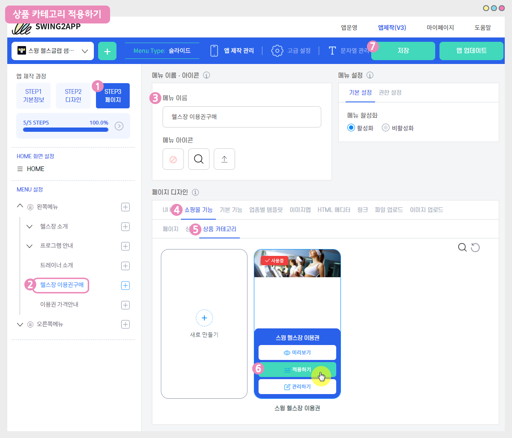Collapse the 왼쪽메뉴 tree section
This screenshot has width=512, height=438.
[x=20, y=206]
